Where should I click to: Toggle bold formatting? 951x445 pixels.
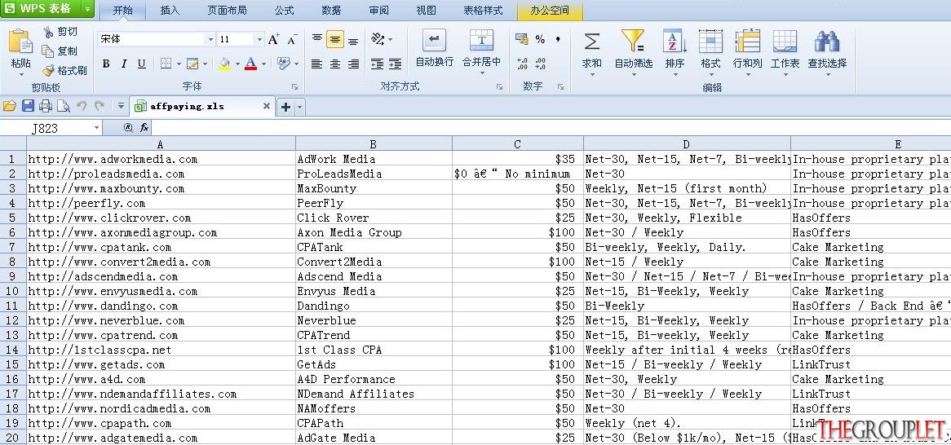[x=106, y=64]
